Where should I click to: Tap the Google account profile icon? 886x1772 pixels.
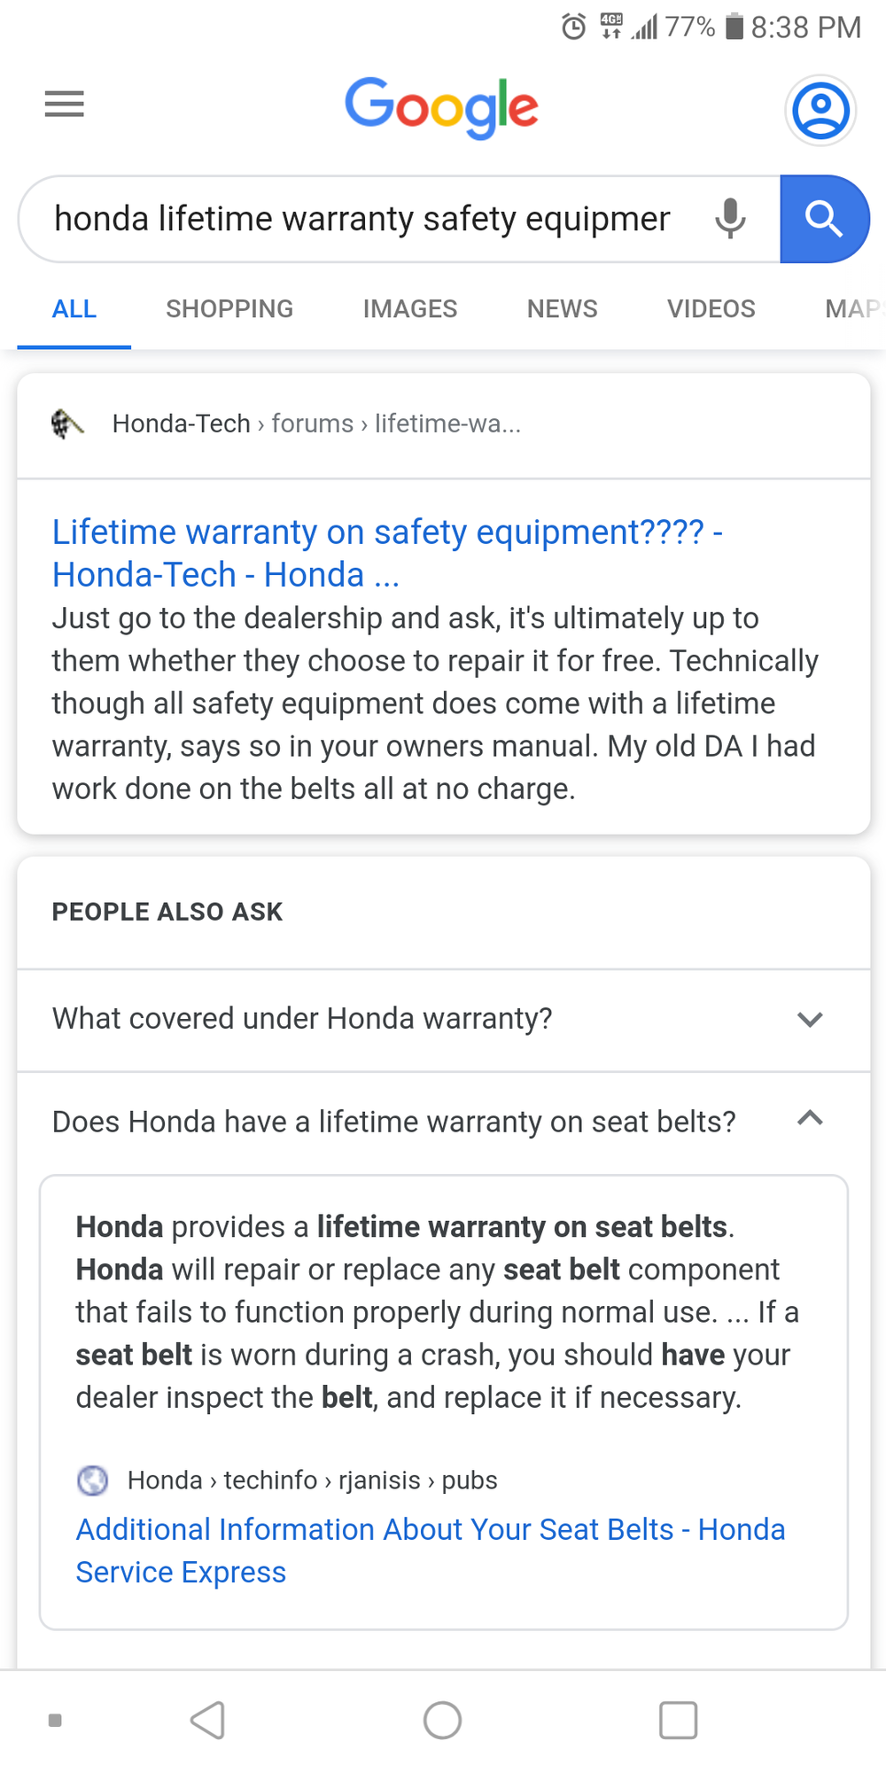[820, 111]
